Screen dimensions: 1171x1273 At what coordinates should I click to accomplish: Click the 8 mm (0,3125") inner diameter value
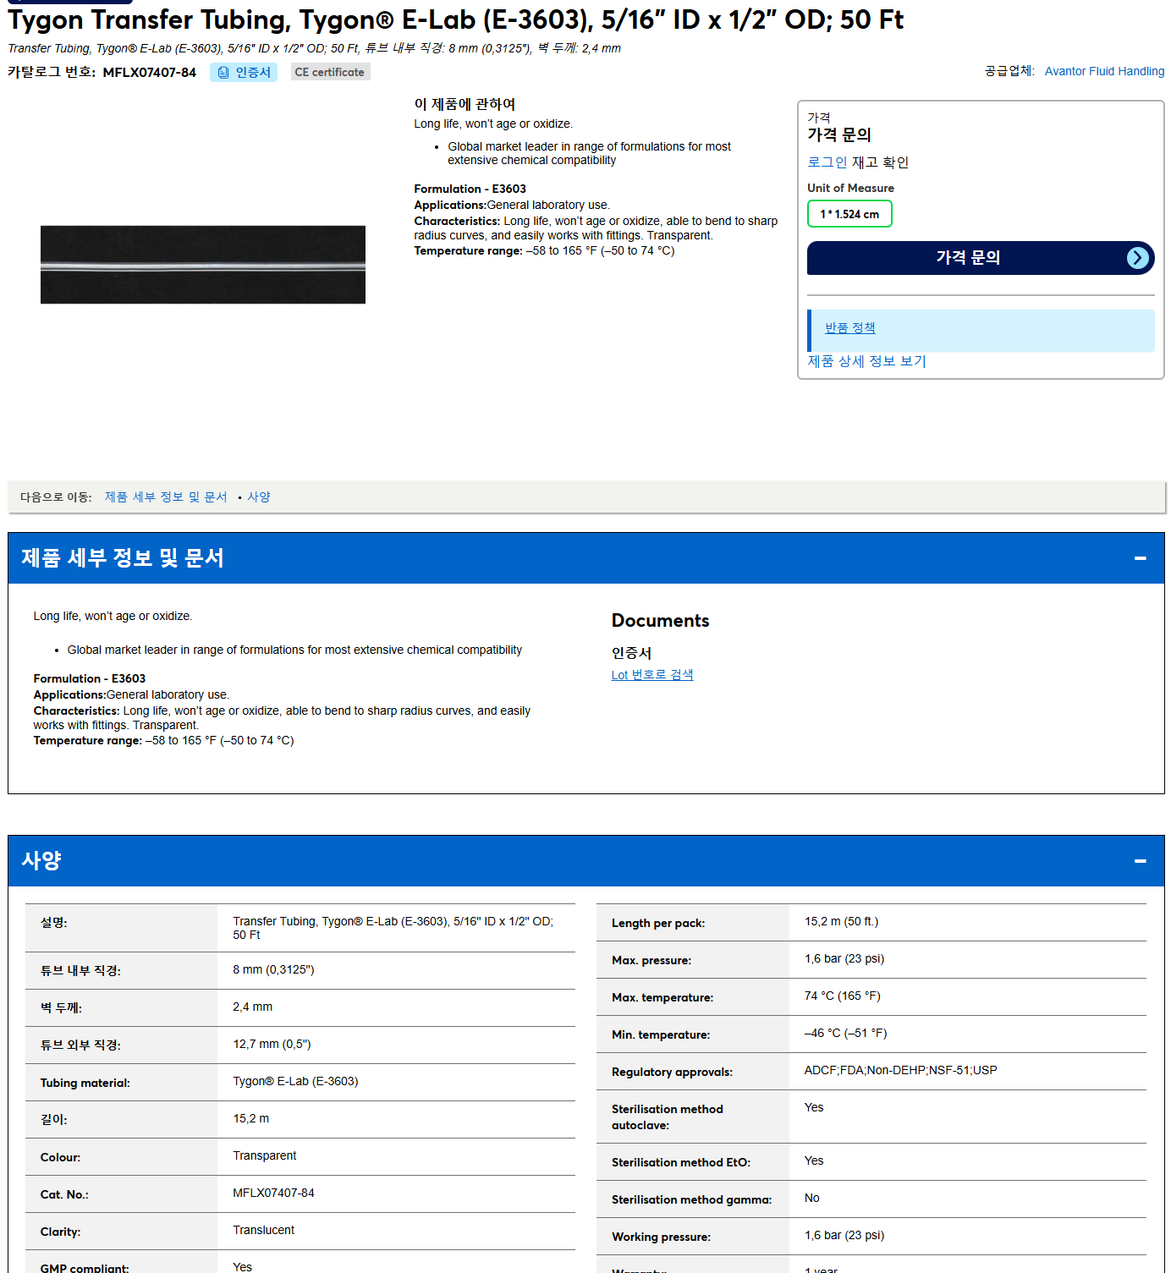273,970
